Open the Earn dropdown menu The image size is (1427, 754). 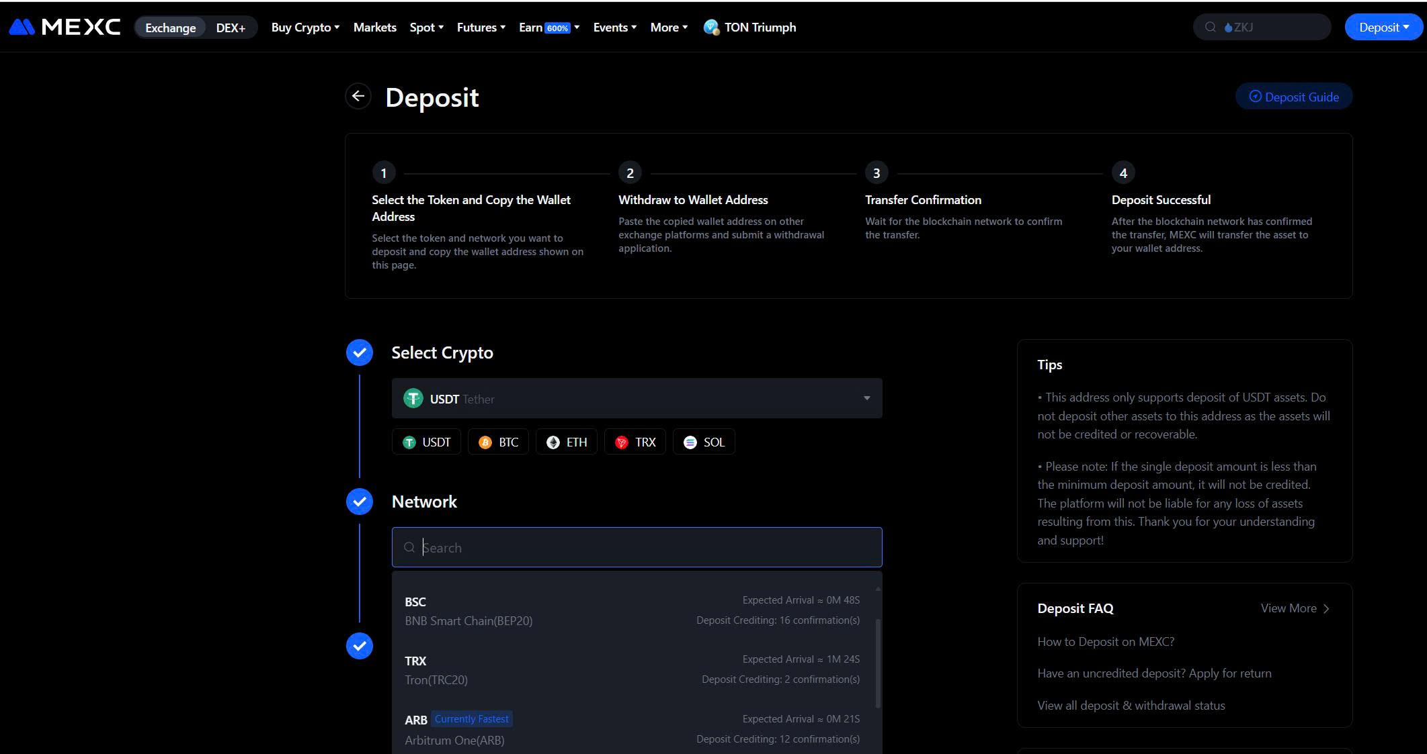[549, 28]
